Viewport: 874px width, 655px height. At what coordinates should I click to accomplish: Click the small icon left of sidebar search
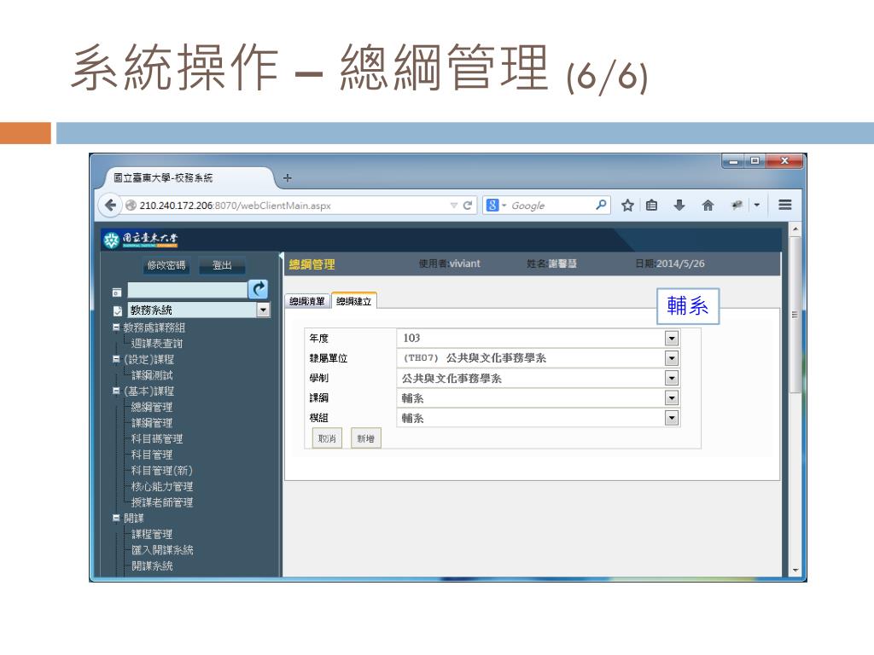[117, 293]
